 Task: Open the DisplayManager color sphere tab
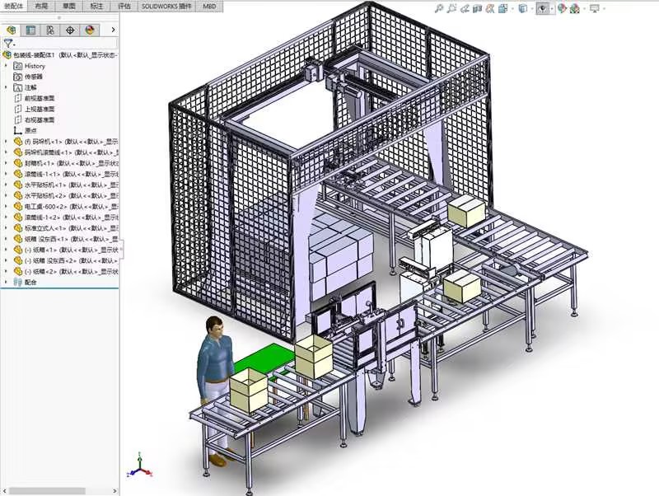90,30
